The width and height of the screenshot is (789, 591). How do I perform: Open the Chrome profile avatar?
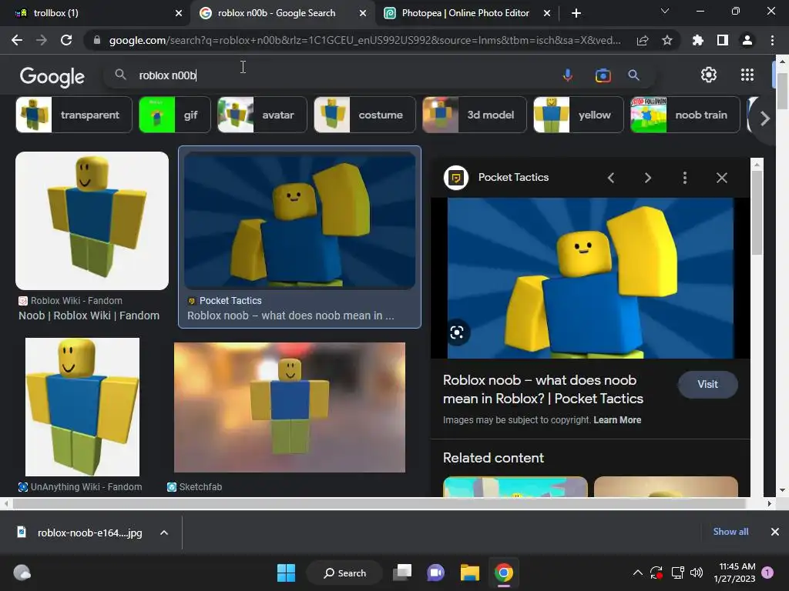point(747,40)
